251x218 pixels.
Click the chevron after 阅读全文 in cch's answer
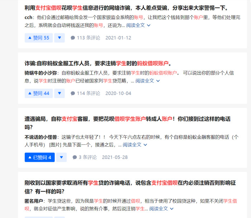coord(149,25)
